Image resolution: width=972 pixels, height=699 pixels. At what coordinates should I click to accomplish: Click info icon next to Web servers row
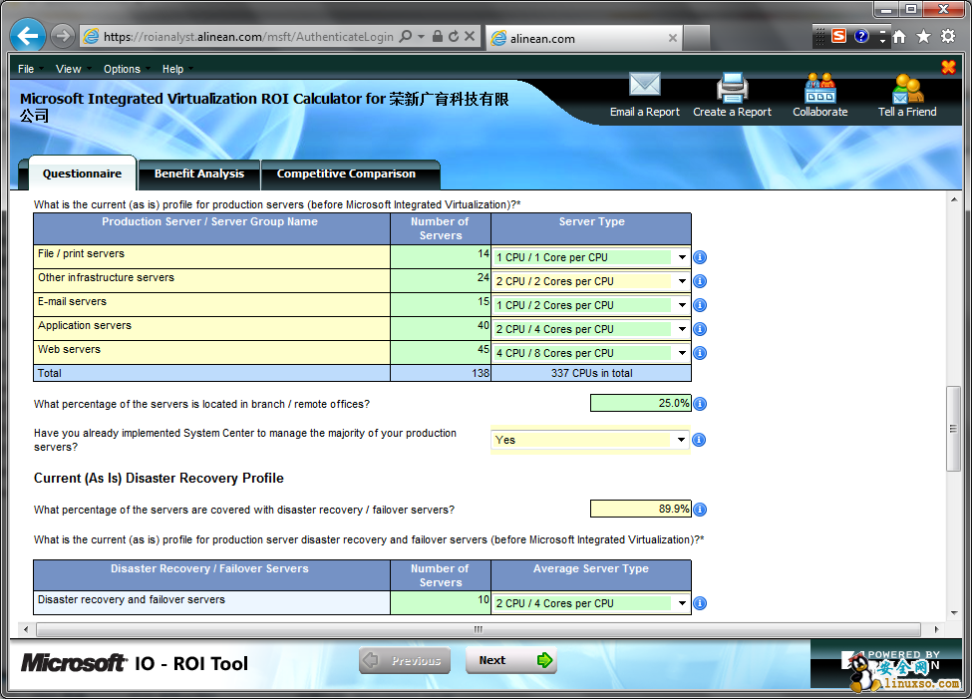pos(700,353)
